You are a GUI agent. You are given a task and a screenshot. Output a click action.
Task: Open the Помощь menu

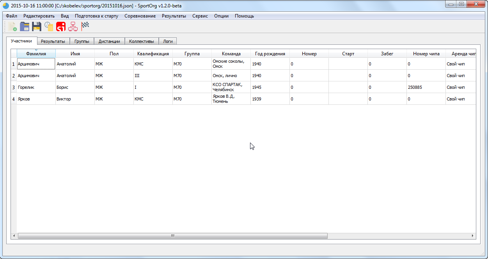click(x=244, y=16)
